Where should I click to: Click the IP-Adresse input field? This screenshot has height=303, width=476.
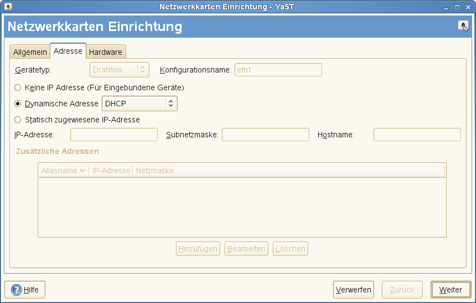[114, 135]
